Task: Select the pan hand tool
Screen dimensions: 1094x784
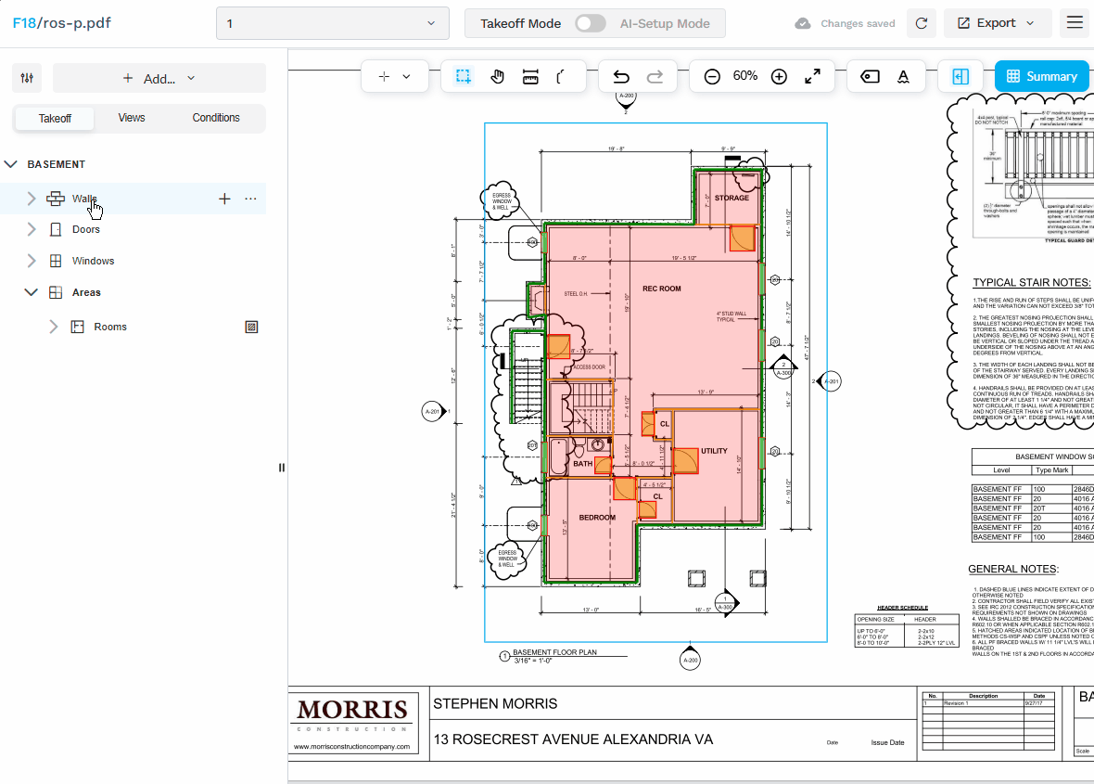Action: tap(497, 77)
